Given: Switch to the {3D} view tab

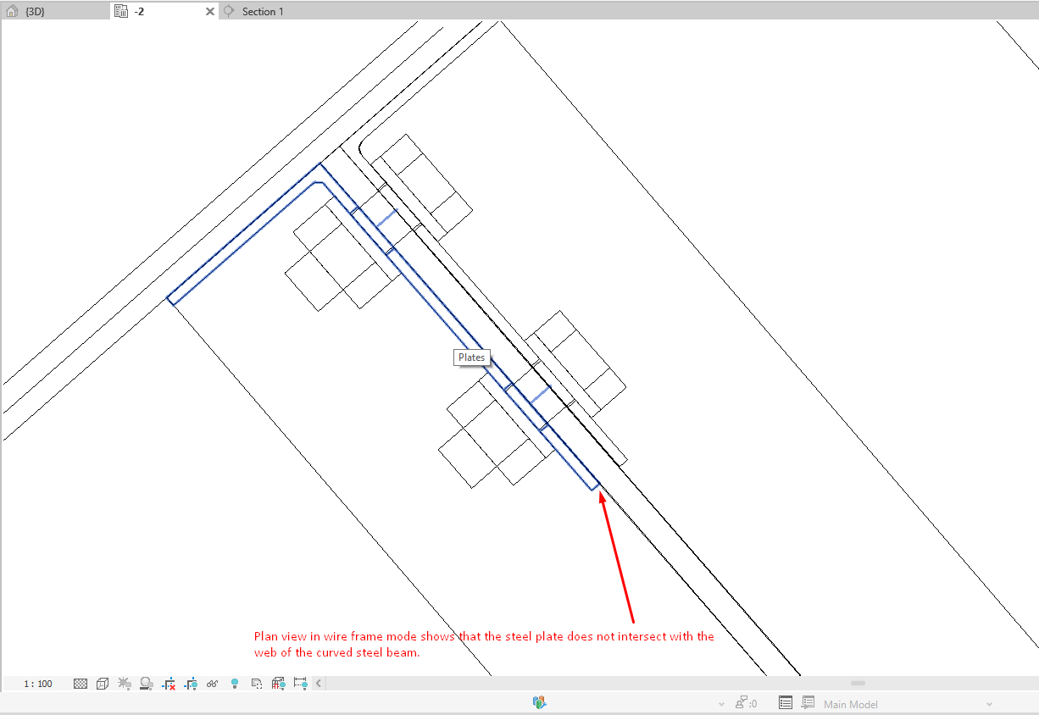Looking at the screenshot, I should point(34,11).
